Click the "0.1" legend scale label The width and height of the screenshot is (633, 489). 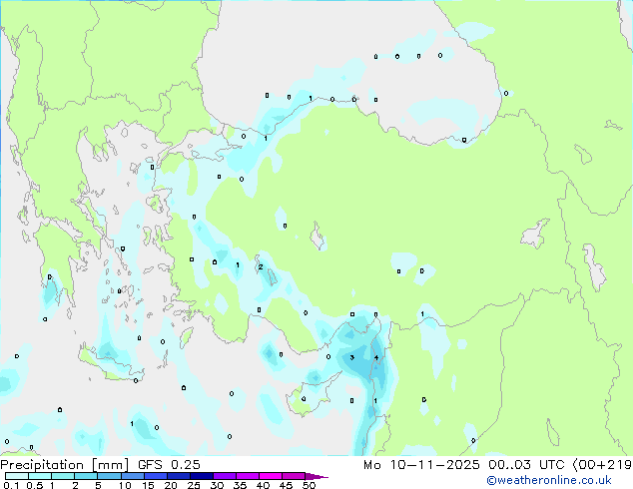11,485
